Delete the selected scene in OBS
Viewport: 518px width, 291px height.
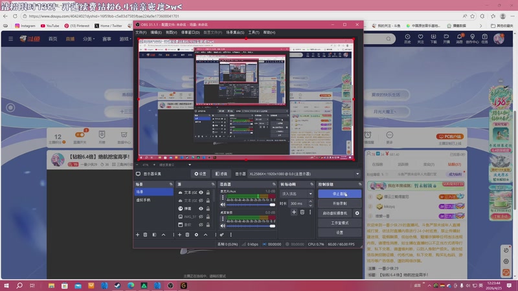coord(145,235)
